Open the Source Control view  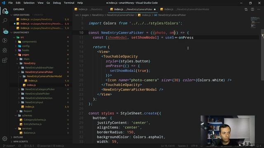5,31
